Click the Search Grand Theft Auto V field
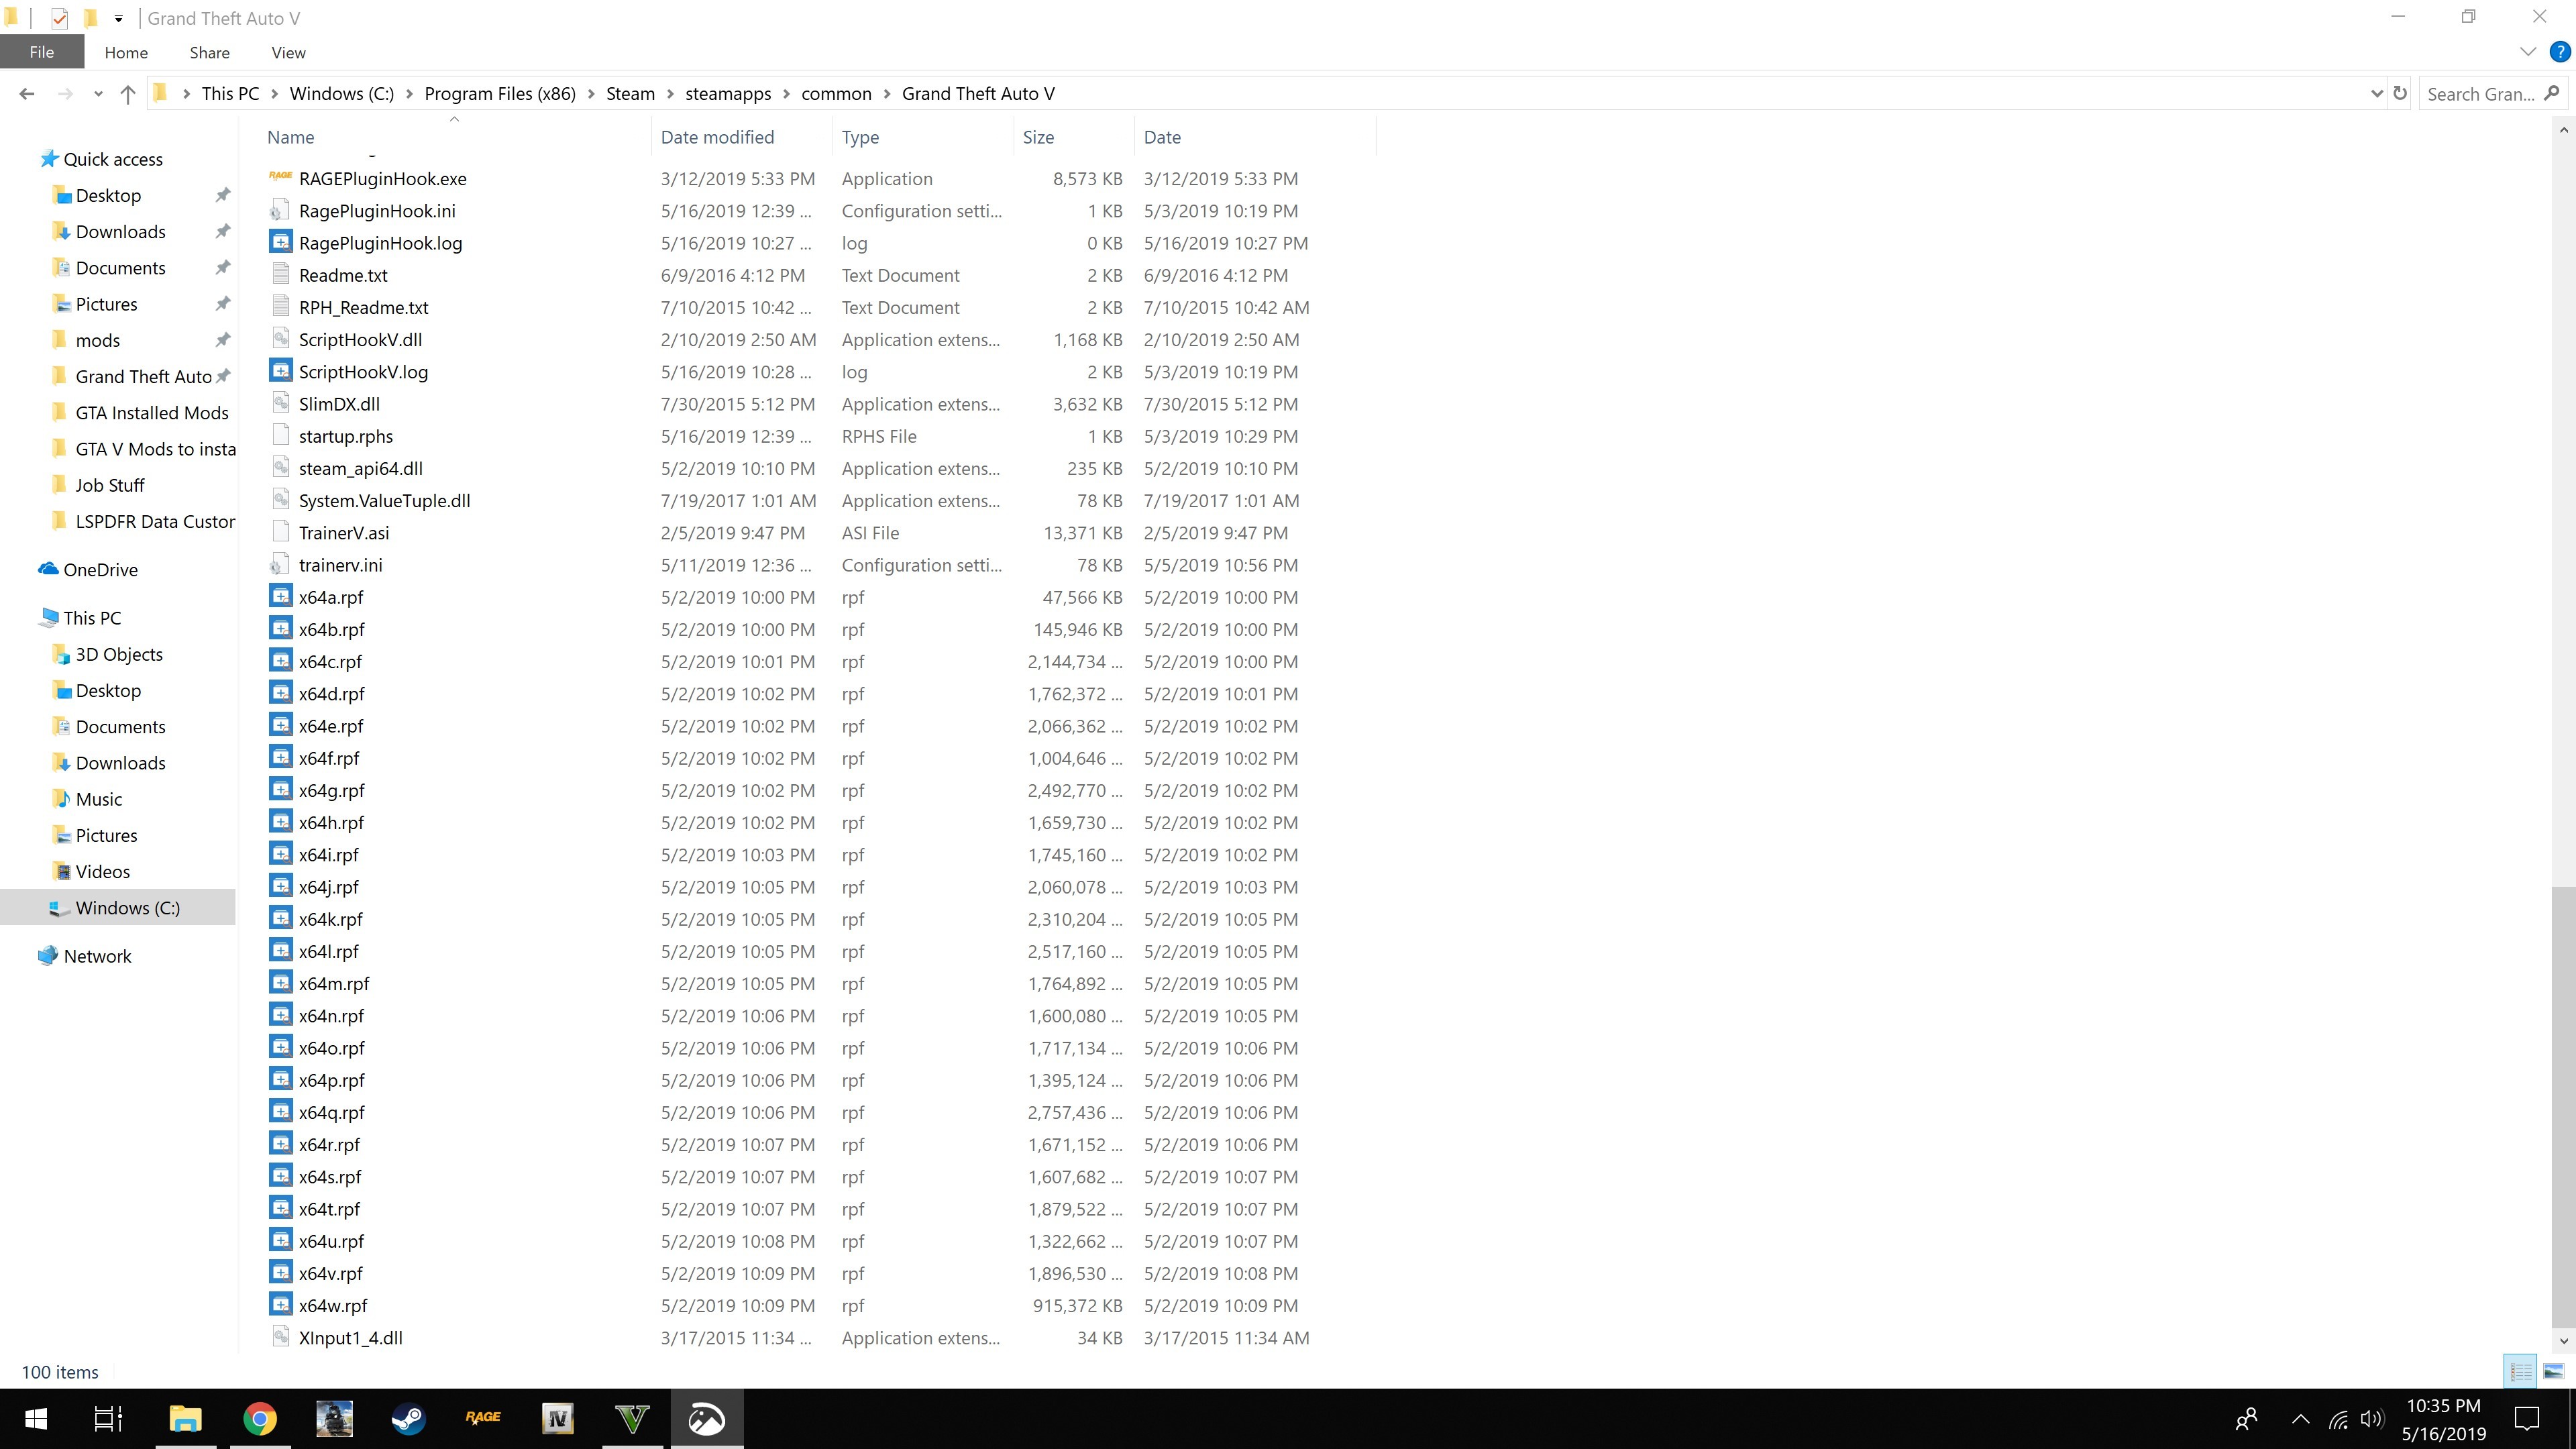 (2481, 94)
